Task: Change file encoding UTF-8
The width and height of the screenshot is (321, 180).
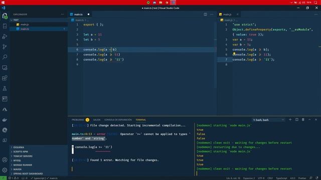Action: [x=261, y=178]
